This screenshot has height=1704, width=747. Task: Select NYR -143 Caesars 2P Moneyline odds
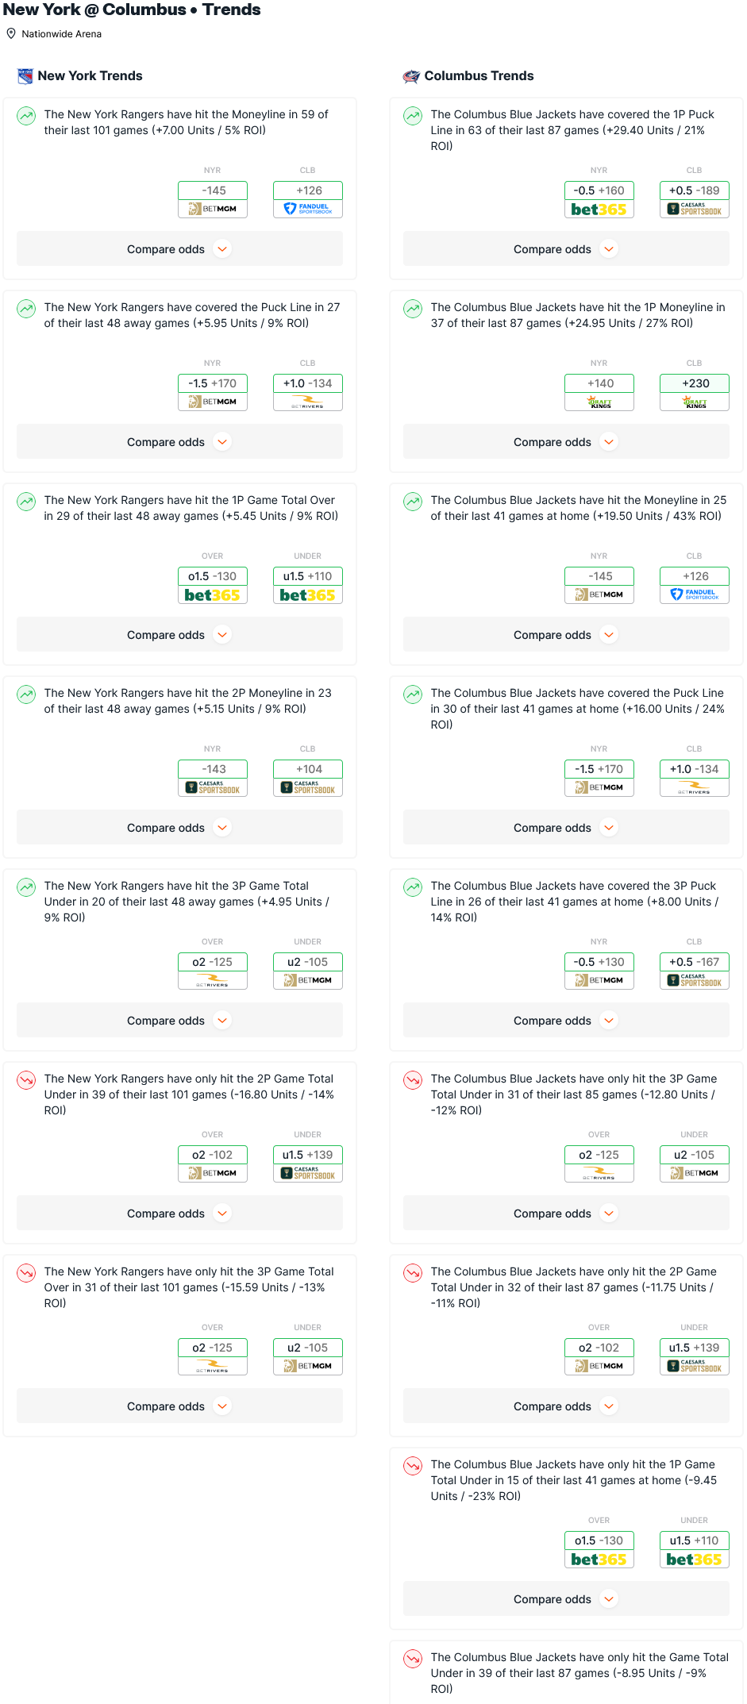213,778
